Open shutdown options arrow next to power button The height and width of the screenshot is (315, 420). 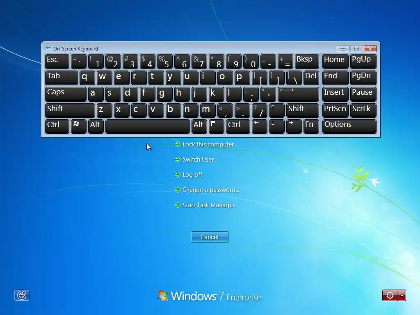402,295
